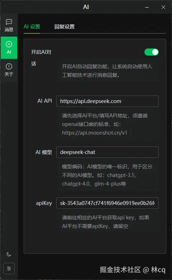Click the apiKey label
The height and width of the screenshot is (280, 172).
click(44, 203)
